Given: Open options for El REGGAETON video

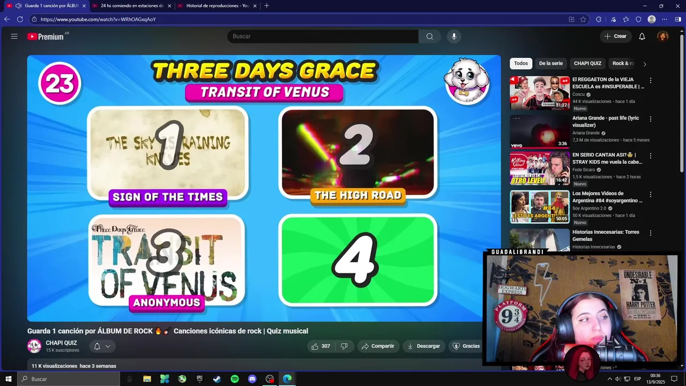Looking at the screenshot, I should 651,80.
